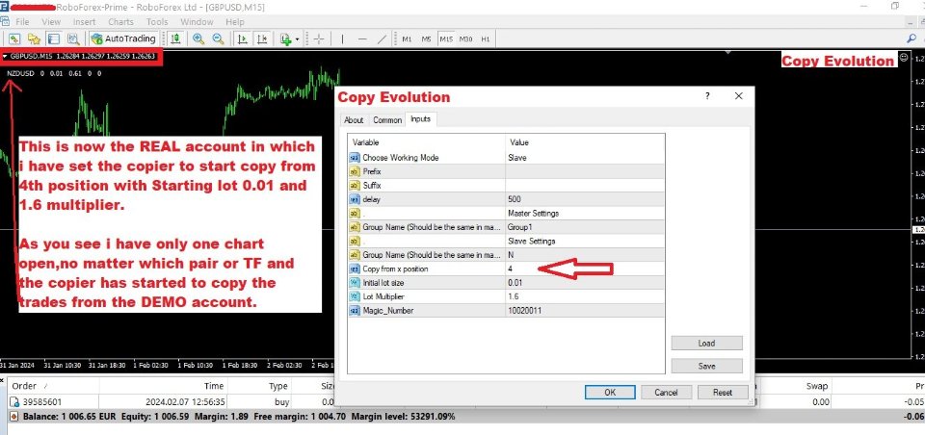Sort trades by Time column header

coord(162,386)
